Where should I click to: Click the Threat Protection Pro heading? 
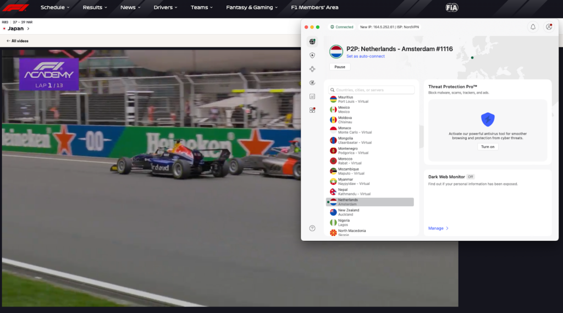[452, 86]
